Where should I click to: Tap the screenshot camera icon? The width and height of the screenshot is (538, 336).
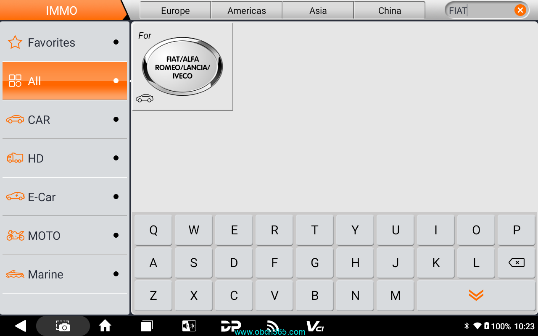63,326
